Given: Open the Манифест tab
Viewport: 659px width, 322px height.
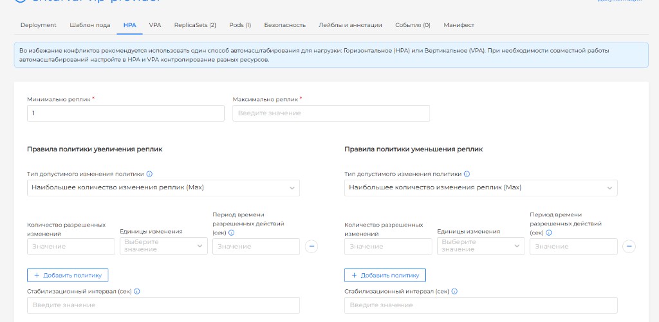Looking at the screenshot, I should tap(459, 25).
